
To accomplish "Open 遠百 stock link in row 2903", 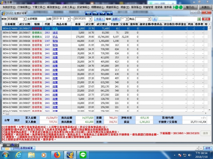I will pyautogui.click(x=55, y=33).
